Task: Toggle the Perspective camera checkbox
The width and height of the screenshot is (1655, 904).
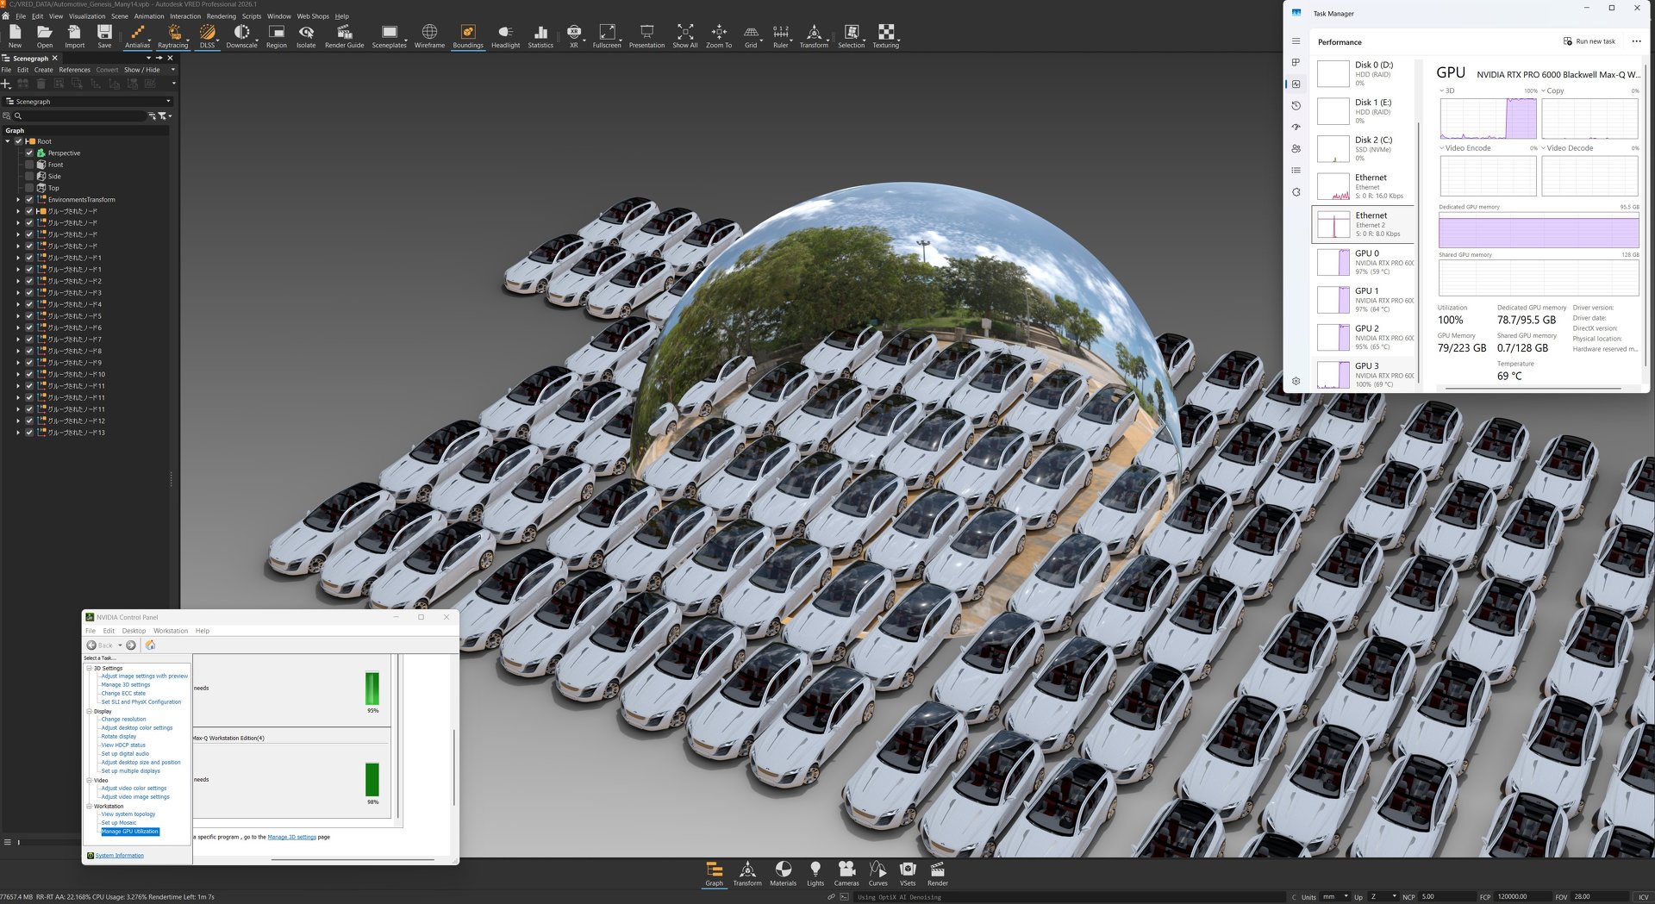Action: (x=29, y=153)
